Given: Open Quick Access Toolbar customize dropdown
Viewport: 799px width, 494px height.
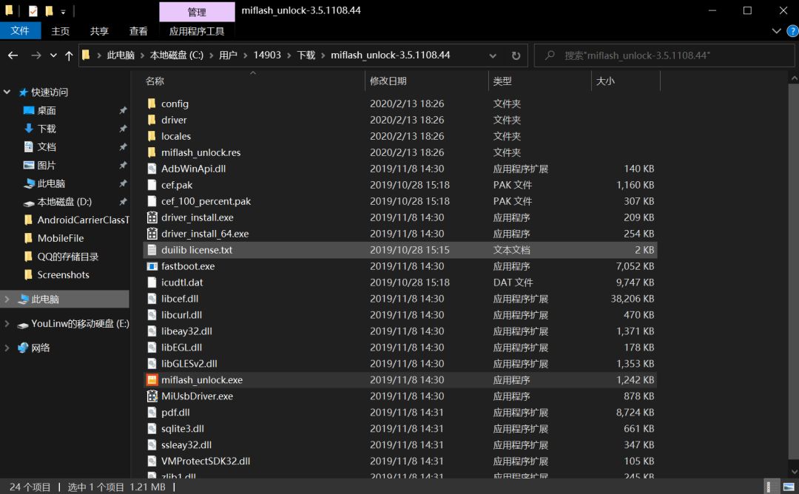Looking at the screenshot, I should (63, 11).
